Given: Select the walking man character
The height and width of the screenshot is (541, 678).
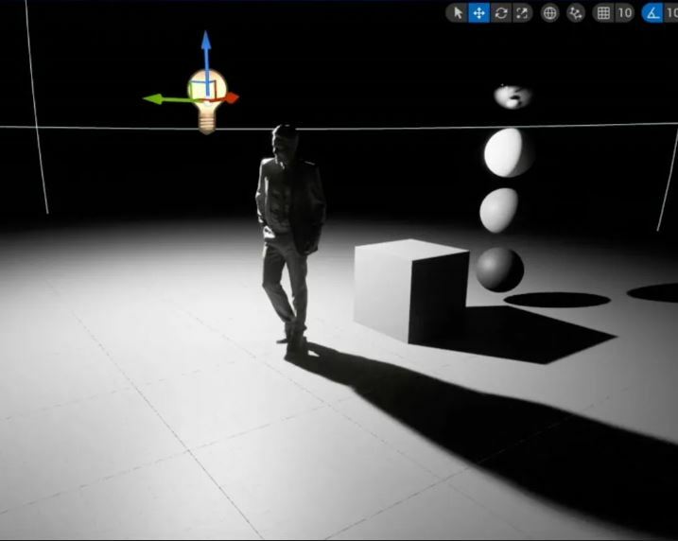Looking at the screenshot, I should 290,242.
